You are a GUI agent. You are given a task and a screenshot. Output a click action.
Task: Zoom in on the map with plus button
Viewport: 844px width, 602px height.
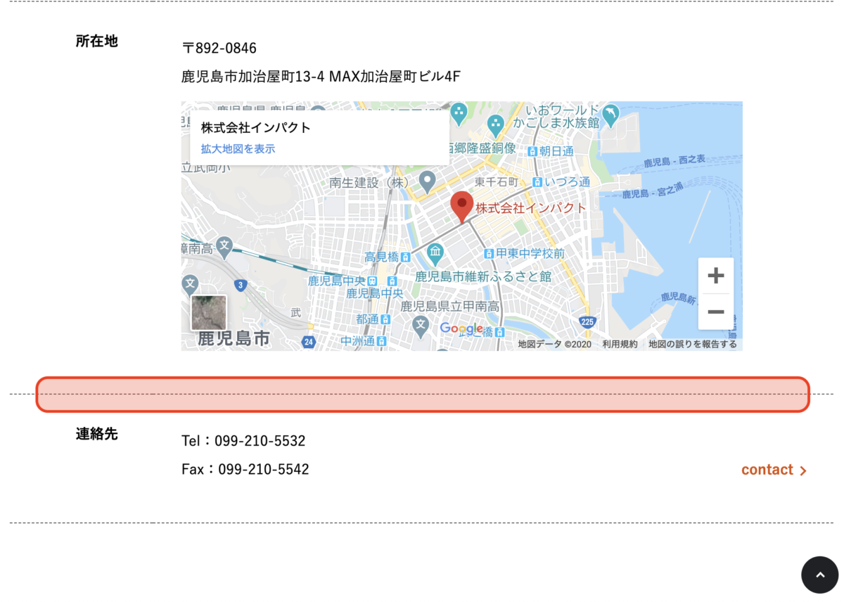[x=715, y=276]
